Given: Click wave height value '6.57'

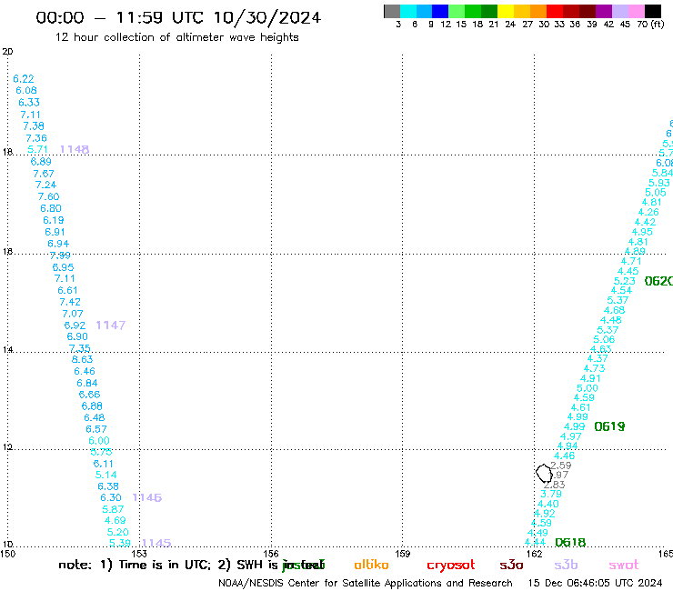Looking at the screenshot, I should (96, 429).
